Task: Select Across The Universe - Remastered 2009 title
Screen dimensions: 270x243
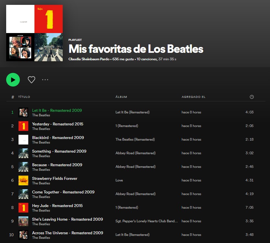Action: tap(68, 233)
